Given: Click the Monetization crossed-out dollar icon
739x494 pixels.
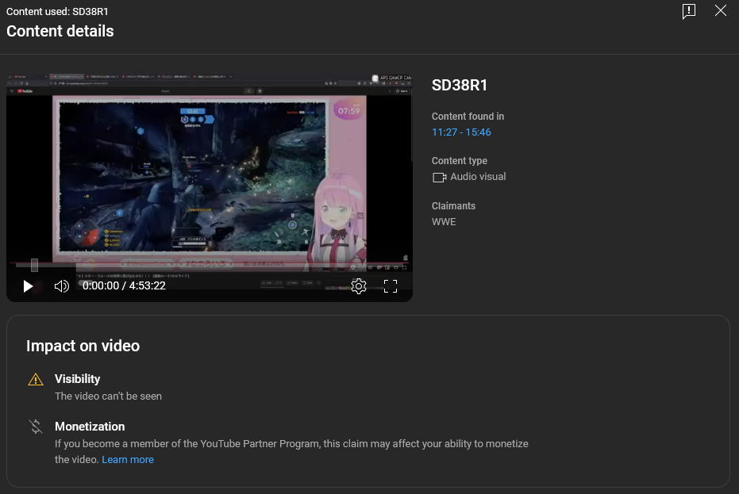Looking at the screenshot, I should (x=36, y=427).
